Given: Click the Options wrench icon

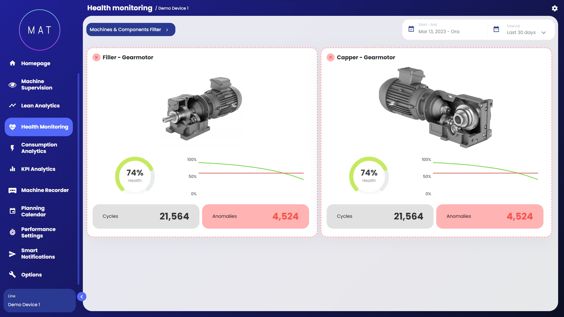Looking at the screenshot, I should click(12, 275).
